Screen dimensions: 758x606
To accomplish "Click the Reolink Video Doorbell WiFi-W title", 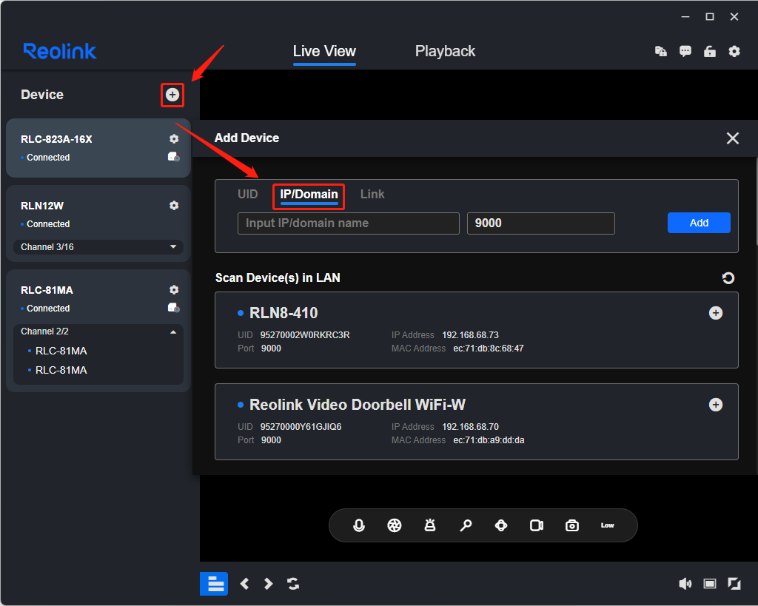I will pyautogui.click(x=358, y=405).
